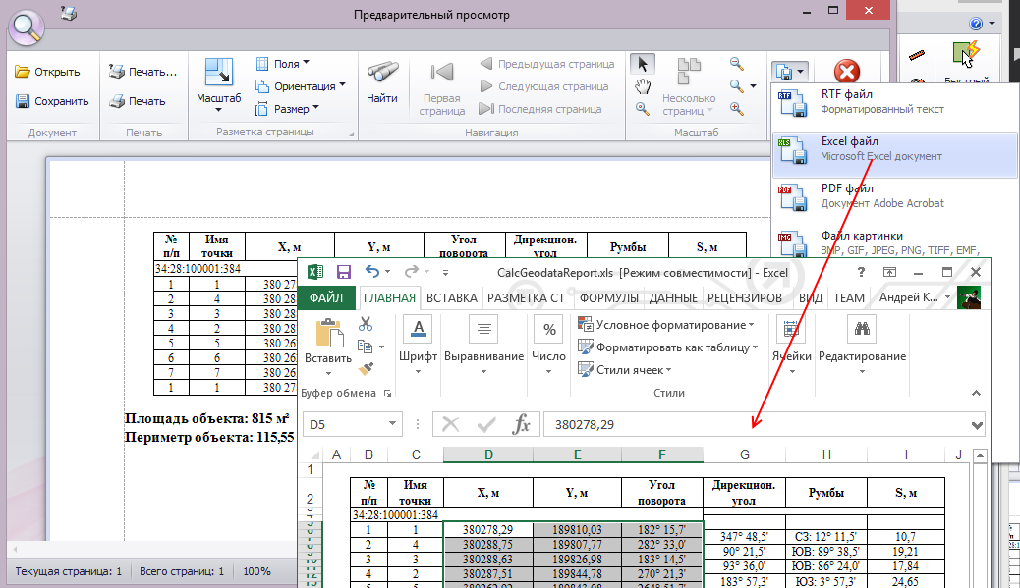
Task: Open Несколько страниц layout menu
Action: tap(689, 87)
